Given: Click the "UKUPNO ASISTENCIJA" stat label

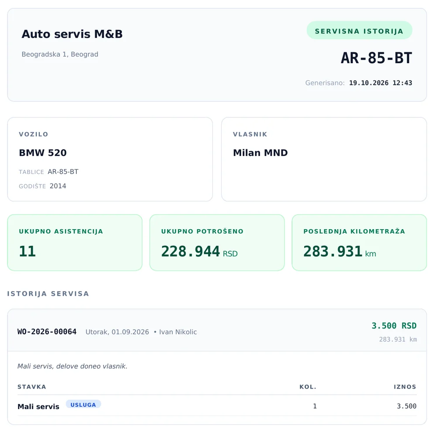Looking at the screenshot, I should [61, 231].
